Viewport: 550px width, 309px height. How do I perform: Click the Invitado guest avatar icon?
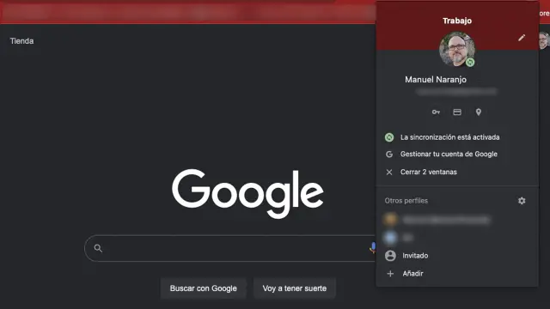point(390,256)
